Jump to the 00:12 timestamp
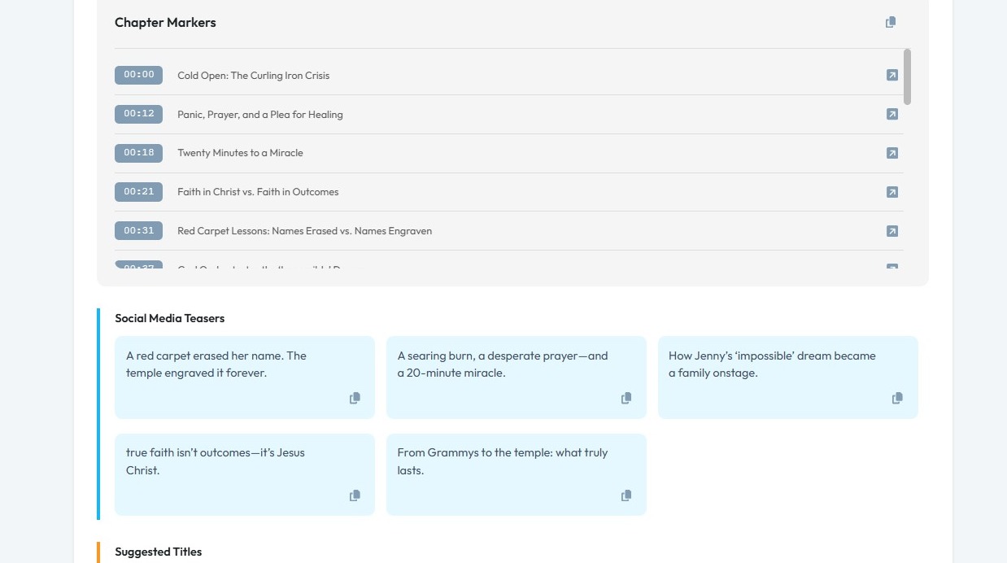The image size is (1007, 563). click(x=138, y=114)
